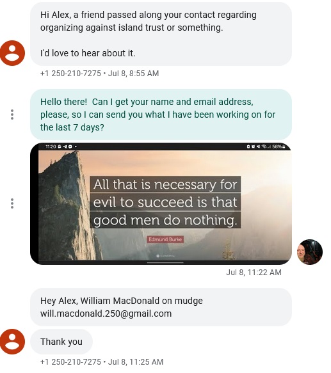Open options dots for 'Hello there!' message
Screen dimensions: 331x373
12,115
